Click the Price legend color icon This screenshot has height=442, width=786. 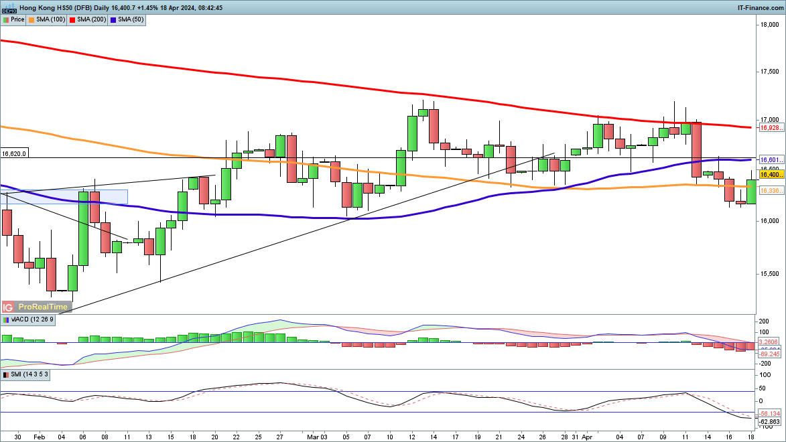tap(5, 19)
